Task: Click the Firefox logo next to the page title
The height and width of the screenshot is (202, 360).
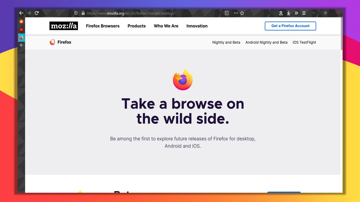Action: coord(52,42)
